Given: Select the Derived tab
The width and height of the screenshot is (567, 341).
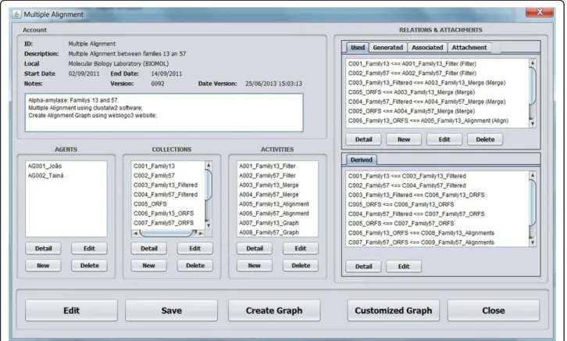Looking at the screenshot, I should coord(362,160).
